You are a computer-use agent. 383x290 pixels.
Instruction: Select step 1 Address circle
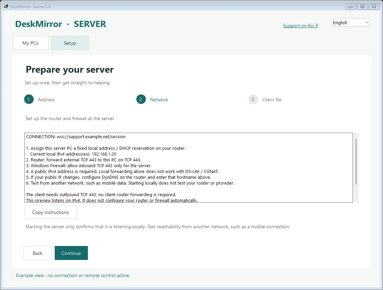point(29,99)
